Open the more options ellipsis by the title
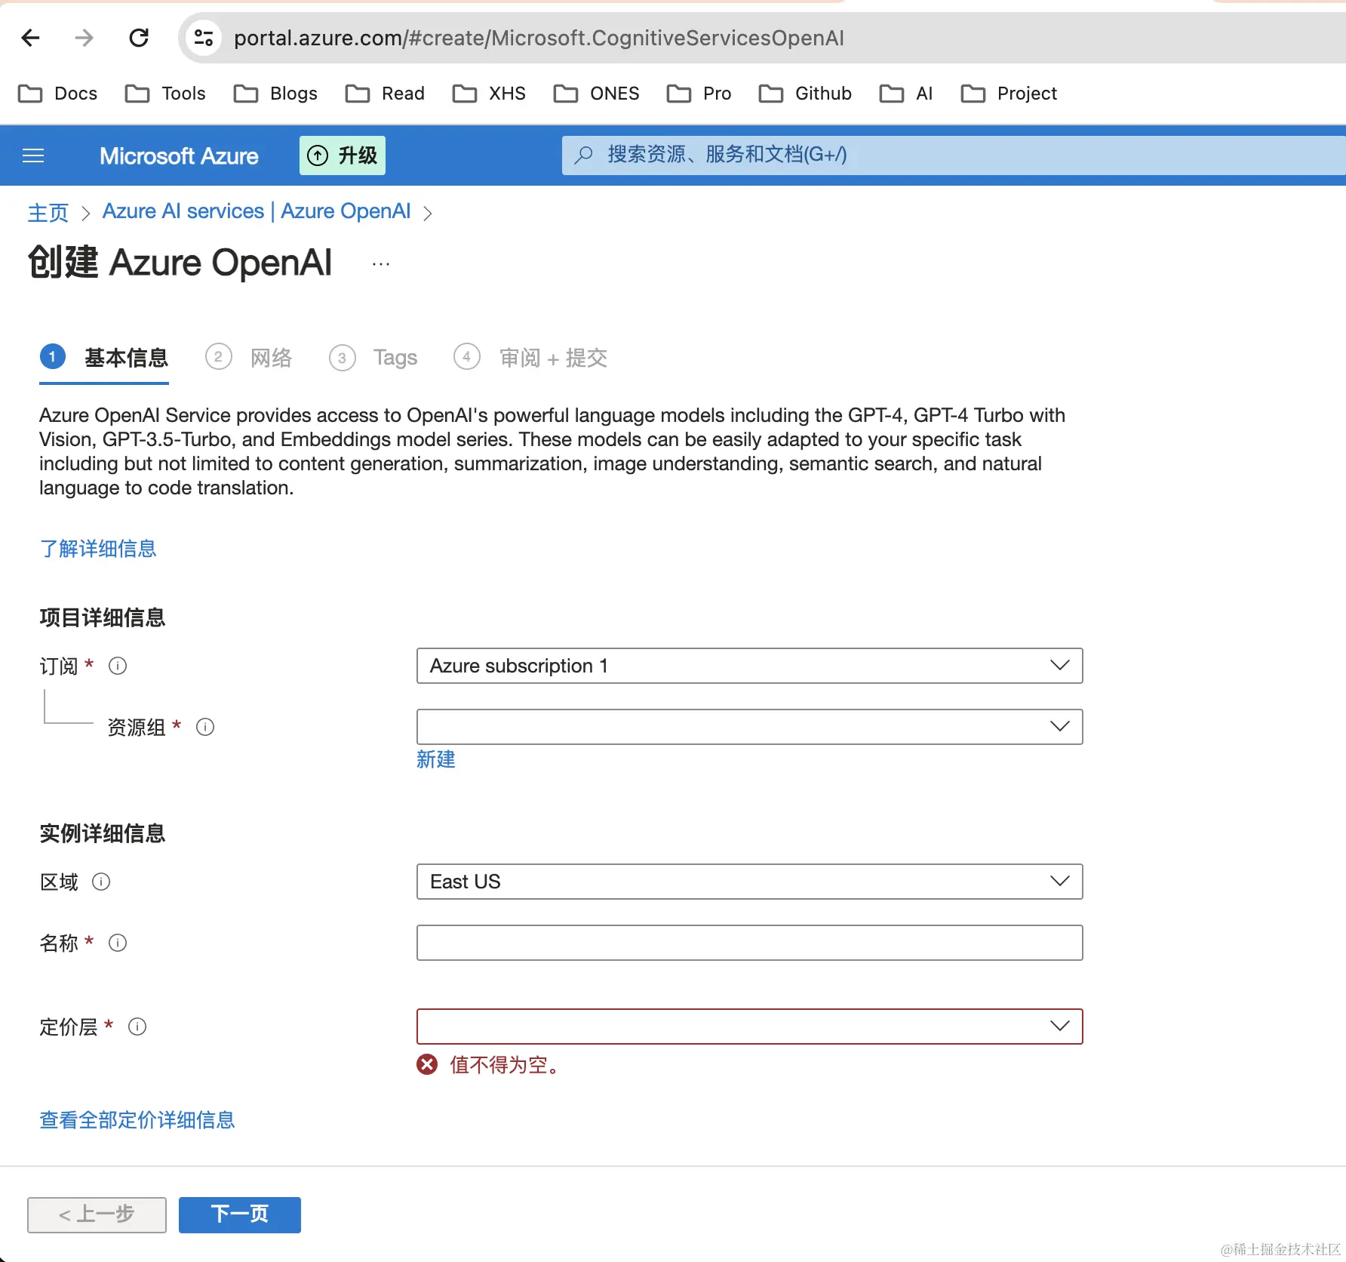1346x1262 pixels. pos(381,264)
